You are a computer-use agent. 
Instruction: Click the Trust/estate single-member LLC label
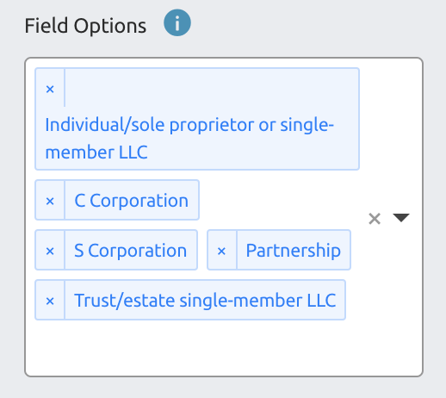pyautogui.click(x=205, y=301)
